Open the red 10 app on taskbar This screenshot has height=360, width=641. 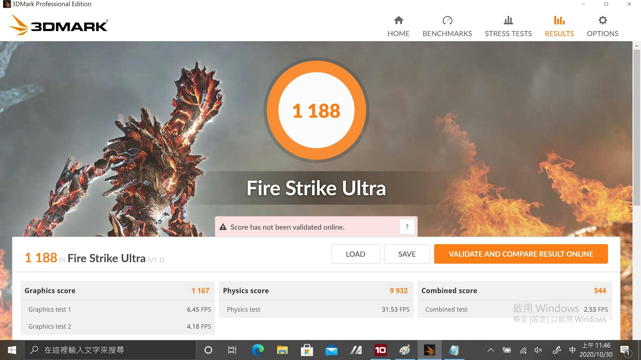(380, 350)
